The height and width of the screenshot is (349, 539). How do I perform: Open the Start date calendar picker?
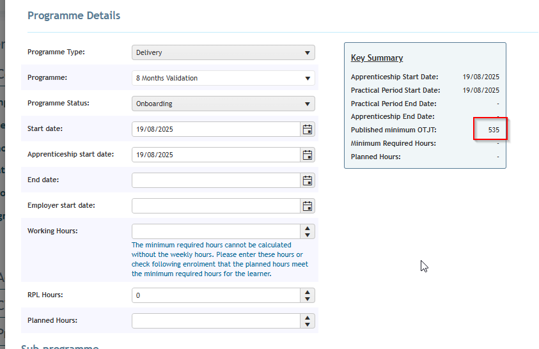[x=308, y=129]
